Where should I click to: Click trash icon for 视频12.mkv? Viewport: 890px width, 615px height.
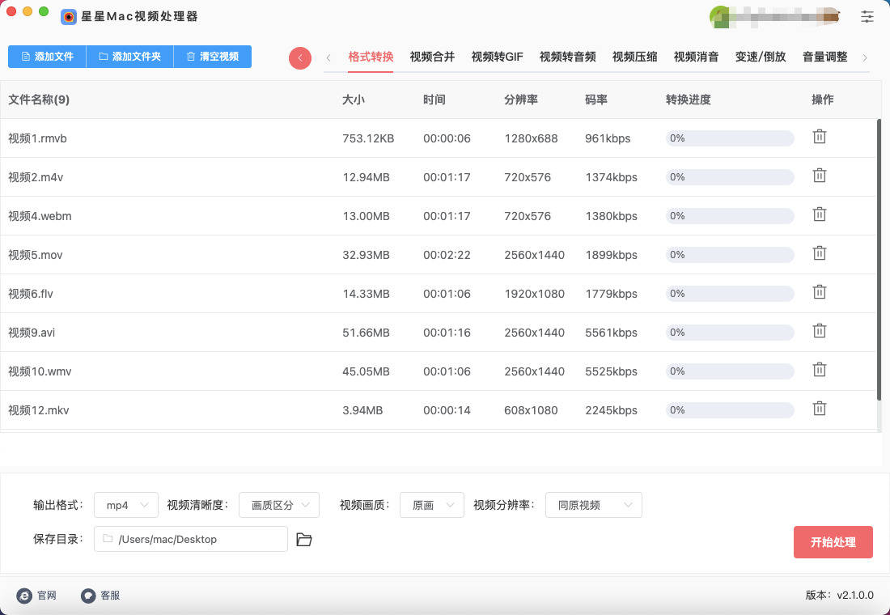(819, 409)
